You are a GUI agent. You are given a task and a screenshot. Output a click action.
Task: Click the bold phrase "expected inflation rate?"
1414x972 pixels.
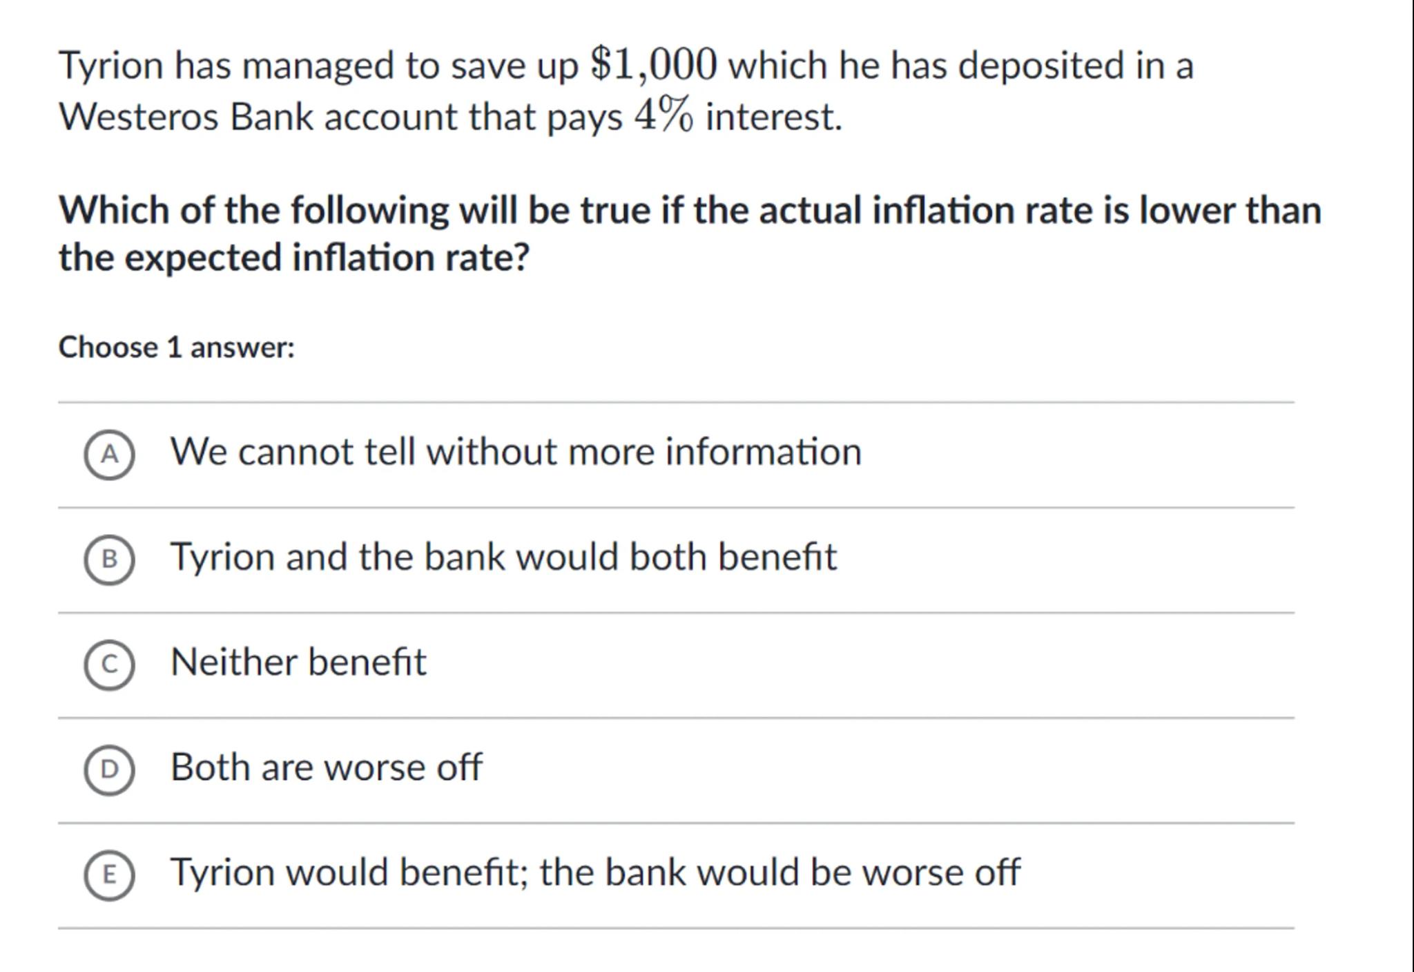(x=327, y=258)
